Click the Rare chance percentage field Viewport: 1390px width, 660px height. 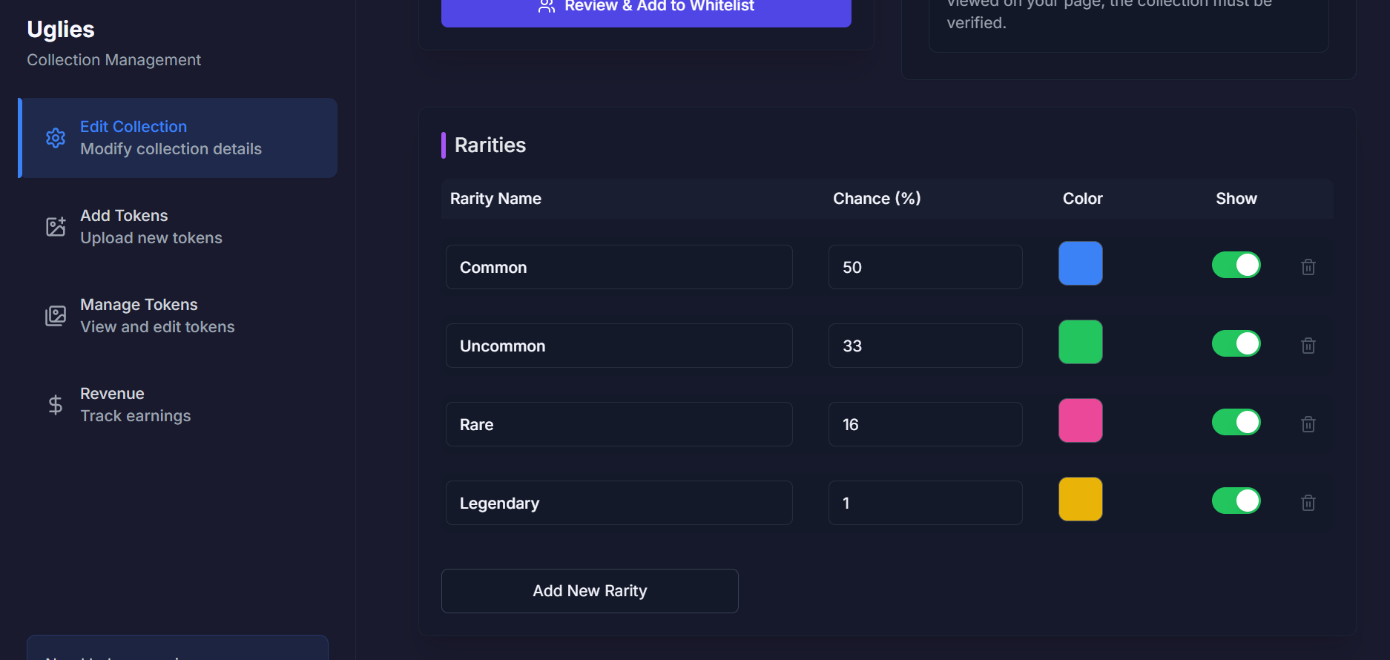925,424
